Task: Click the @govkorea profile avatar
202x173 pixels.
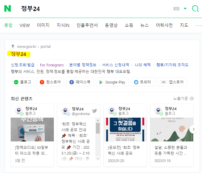Action: (x=65, y=111)
